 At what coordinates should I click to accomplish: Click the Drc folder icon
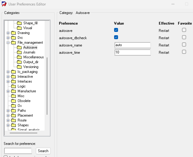point(14,38)
